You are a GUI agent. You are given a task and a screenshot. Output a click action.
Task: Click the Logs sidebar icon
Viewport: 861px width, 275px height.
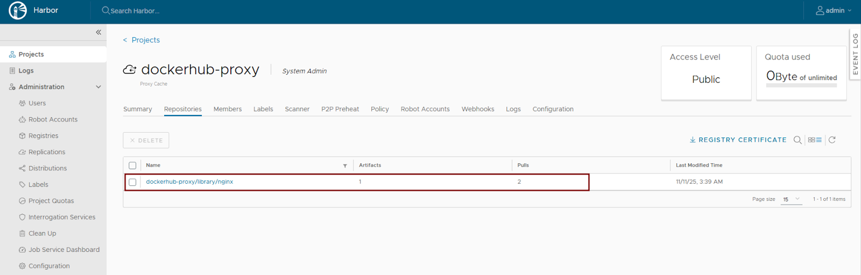pyautogui.click(x=12, y=70)
